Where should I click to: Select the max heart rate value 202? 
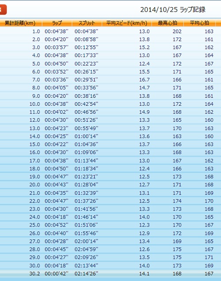(177, 31)
